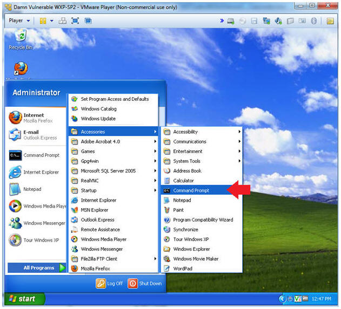Show hidden tray icons arrow
This screenshot has width=341, height=309.
pos(282,299)
